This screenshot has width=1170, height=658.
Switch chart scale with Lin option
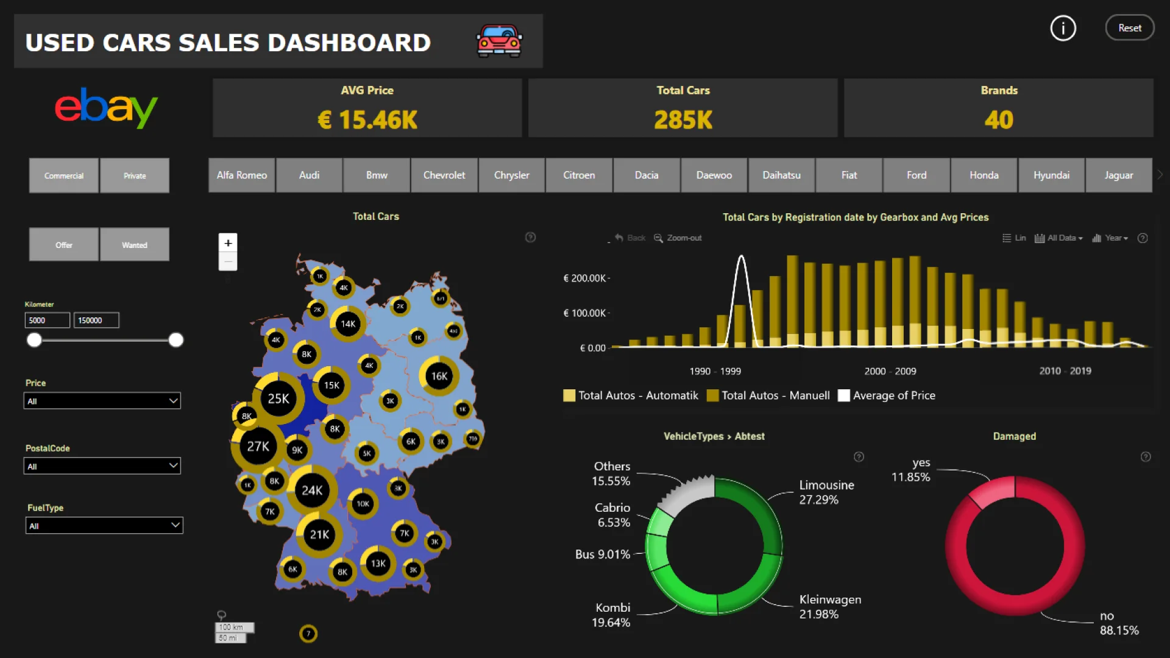(1014, 238)
